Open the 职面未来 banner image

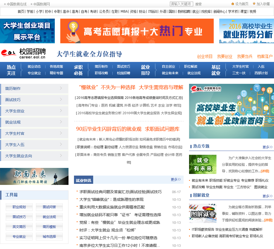click(34, 176)
